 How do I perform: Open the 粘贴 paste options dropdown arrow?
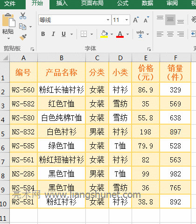coord(8,38)
